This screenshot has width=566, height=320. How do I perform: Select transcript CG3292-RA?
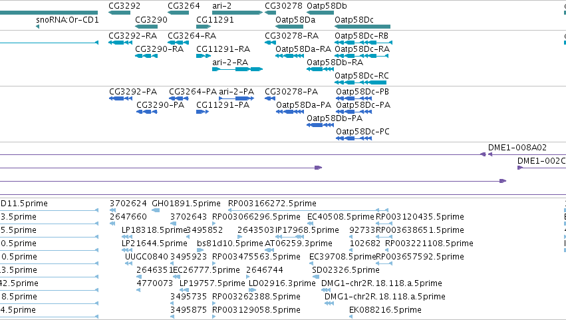120,43
